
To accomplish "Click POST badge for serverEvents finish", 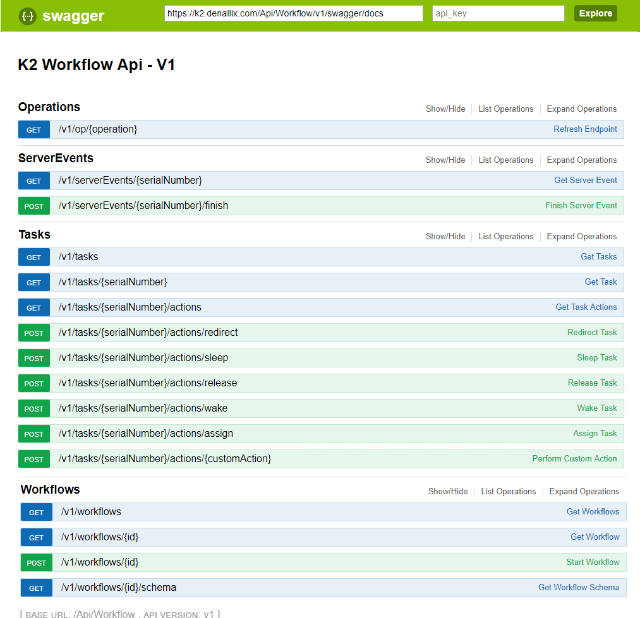I will point(34,206).
